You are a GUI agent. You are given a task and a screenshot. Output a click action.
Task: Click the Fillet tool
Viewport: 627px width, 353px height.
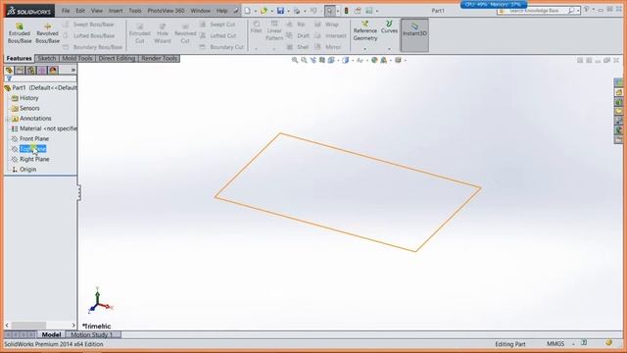(256, 27)
